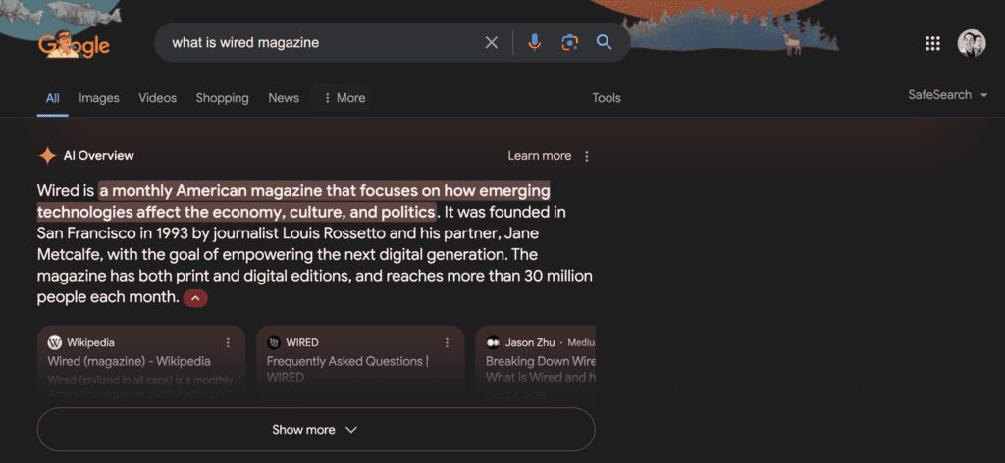Switch to the Videos tab

pyautogui.click(x=158, y=98)
